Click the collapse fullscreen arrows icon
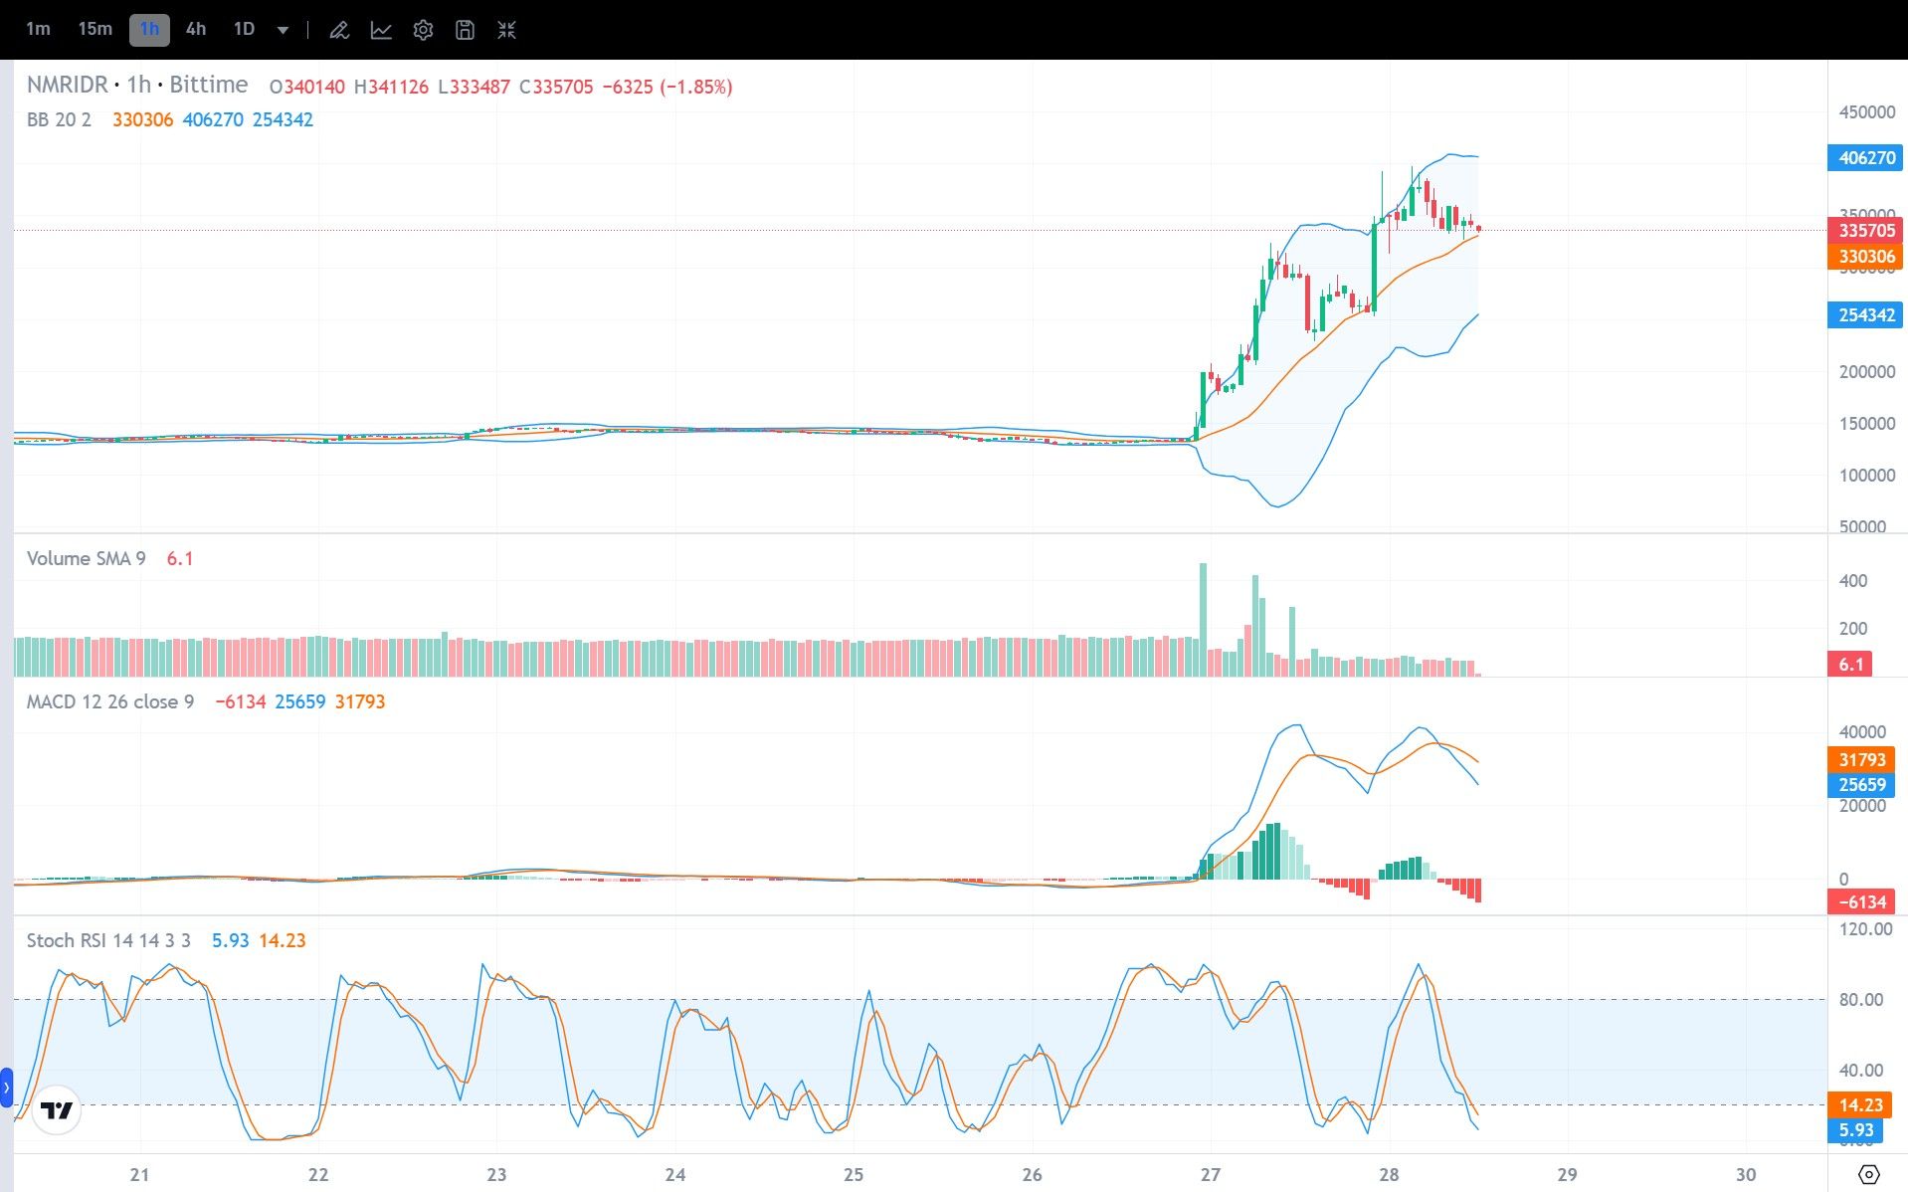Viewport: 1908px width, 1192px height. [x=506, y=30]
